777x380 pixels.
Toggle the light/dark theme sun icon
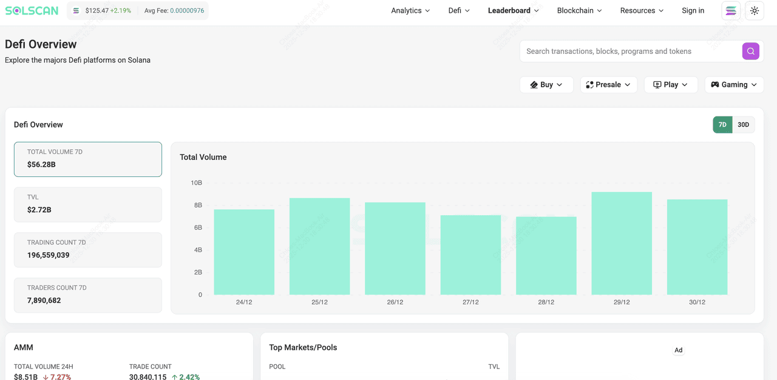(754, 11)
